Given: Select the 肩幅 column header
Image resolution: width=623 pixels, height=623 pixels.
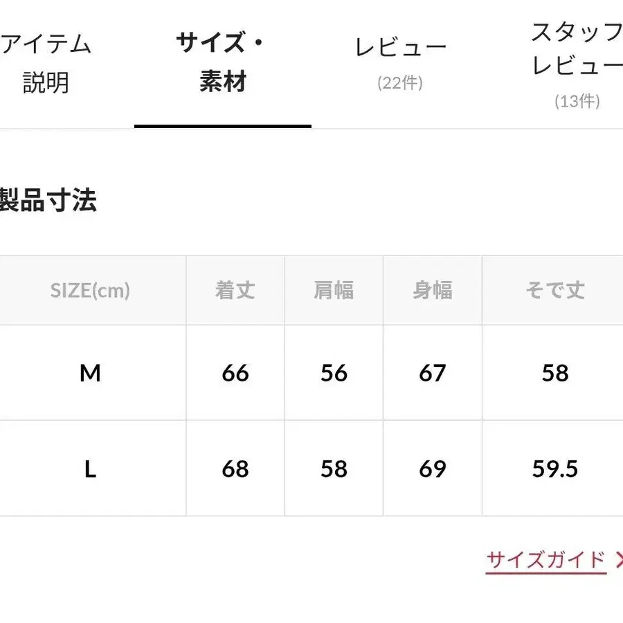Looking at the screenshot, I should pyautogui.click(x=334, y=290).
